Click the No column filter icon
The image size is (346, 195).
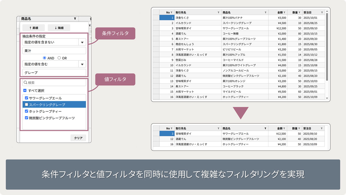pyautogui.click(x=171, y=12)
